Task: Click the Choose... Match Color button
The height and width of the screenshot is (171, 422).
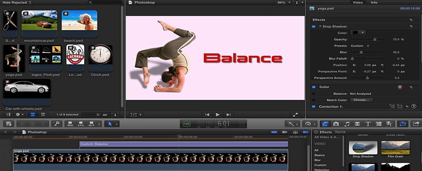Action: 361,100
